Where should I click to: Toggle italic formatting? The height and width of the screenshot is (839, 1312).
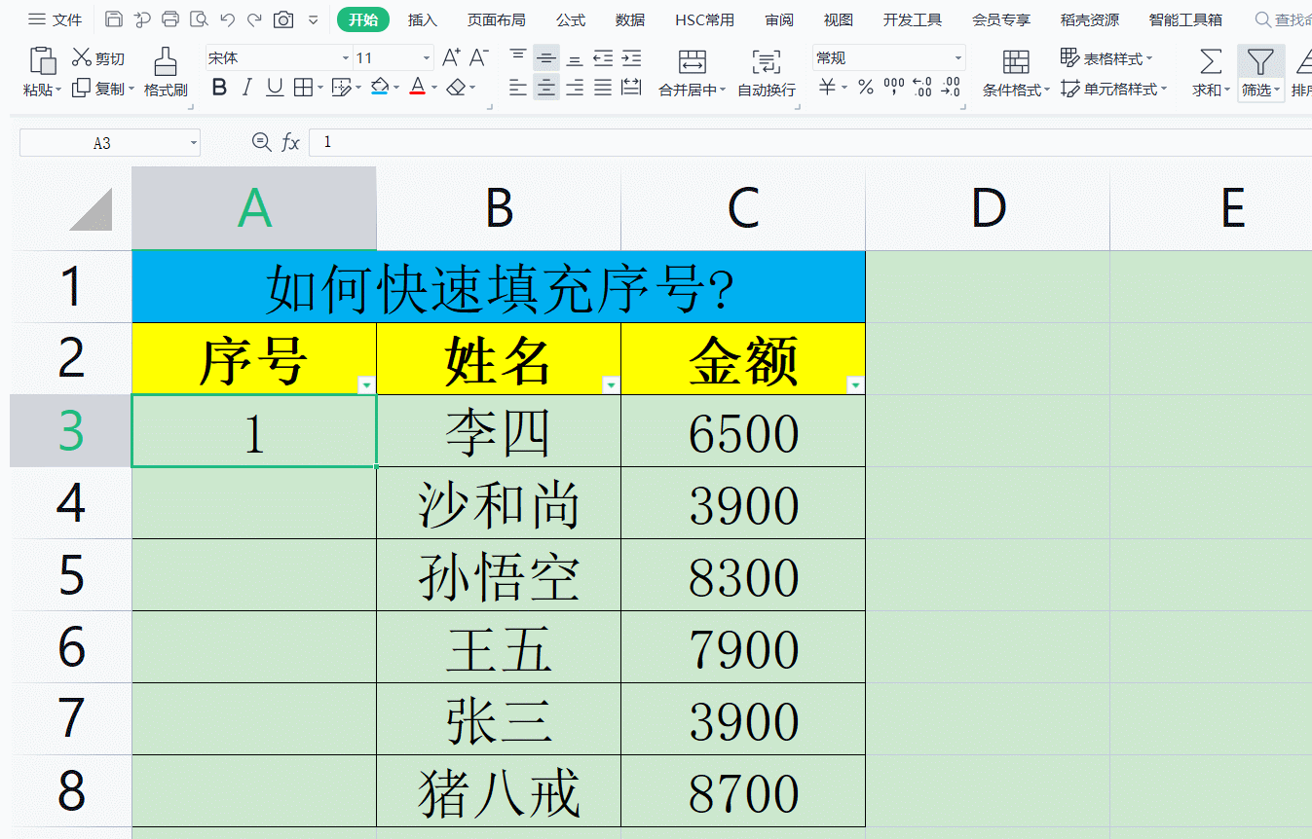click(246, 89)
